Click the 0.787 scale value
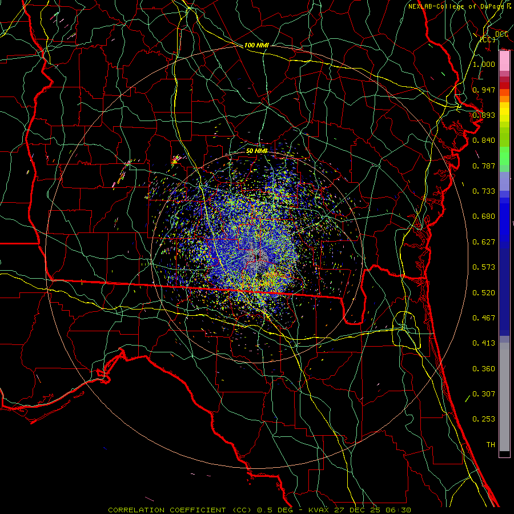Screen dimensions: 514x514 click(484, 166)
